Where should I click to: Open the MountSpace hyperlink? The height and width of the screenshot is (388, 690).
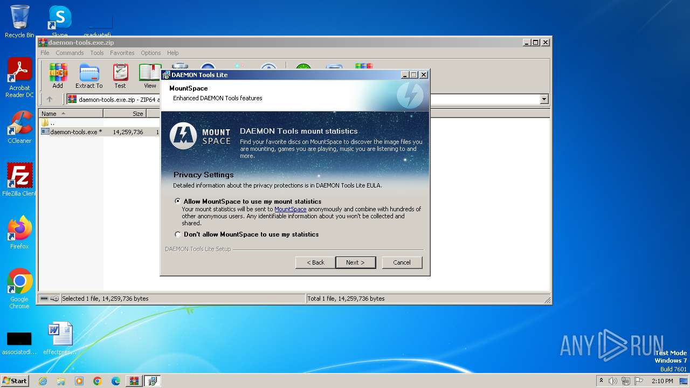(x=291, y=209)
